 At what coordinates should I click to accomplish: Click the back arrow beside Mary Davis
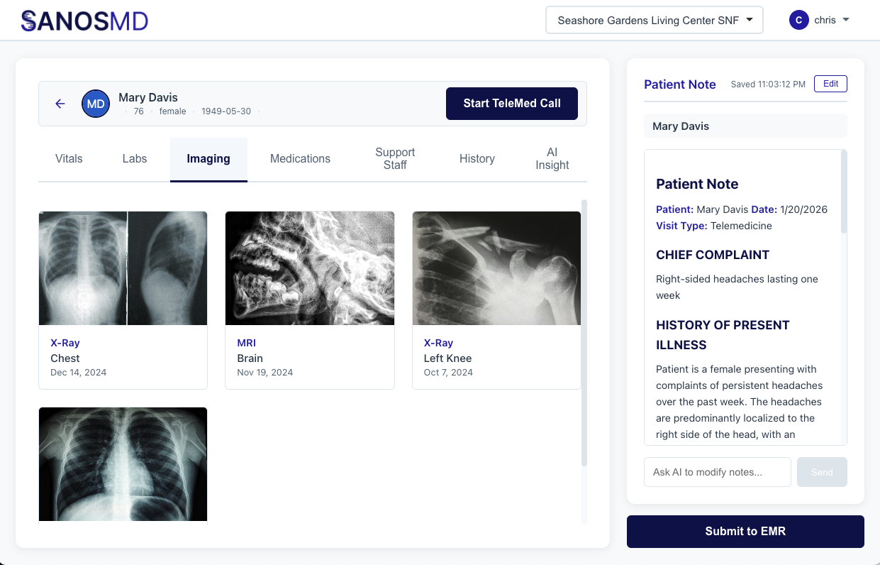pyautogui.click(x=60, y=104)
